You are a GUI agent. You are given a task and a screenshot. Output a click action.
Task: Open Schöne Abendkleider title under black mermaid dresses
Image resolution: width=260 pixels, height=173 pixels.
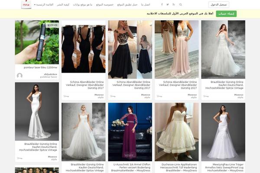coord(85,85)
